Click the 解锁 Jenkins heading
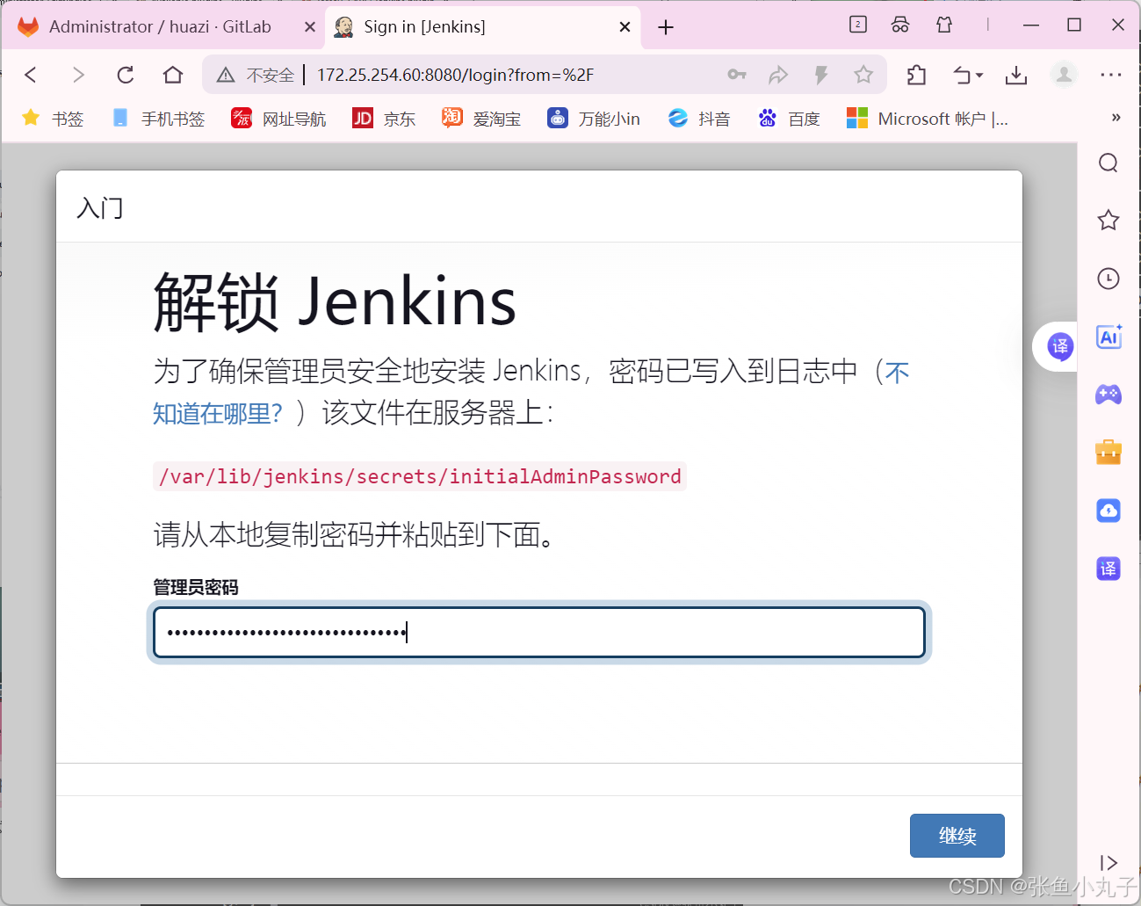This screenshot has width=1141, height=906. [335, 302]
